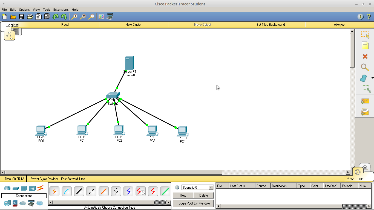Open the Extensions menu

tap(61, 10)
